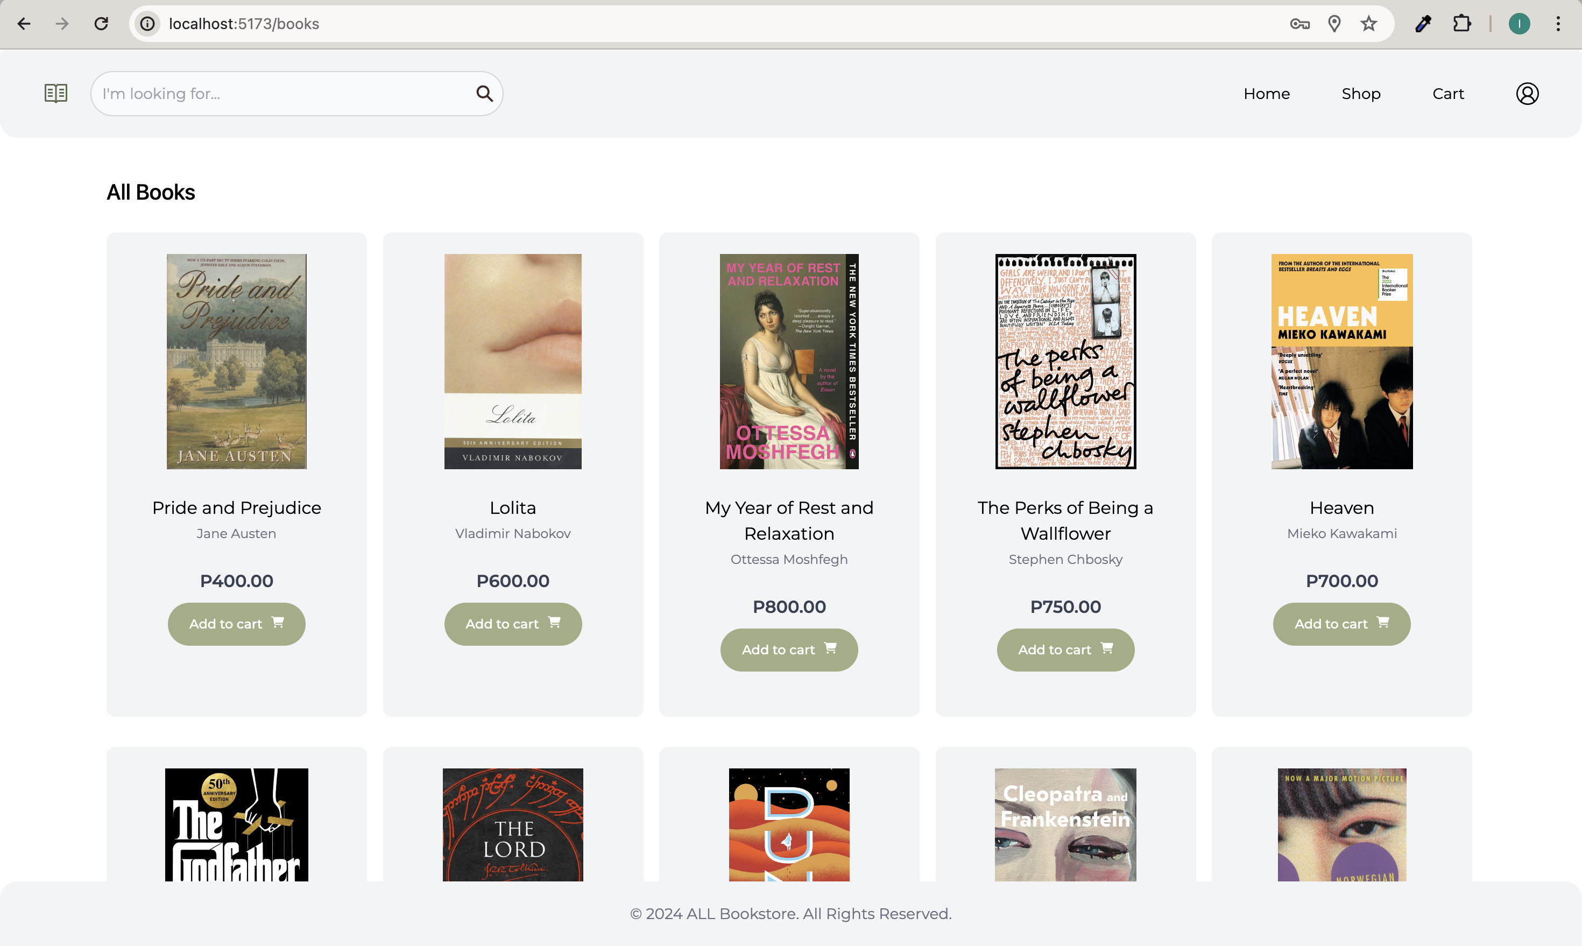1582x946 pixels.
Task: Click the location permission pin icon
Action: click(1334, 24)
